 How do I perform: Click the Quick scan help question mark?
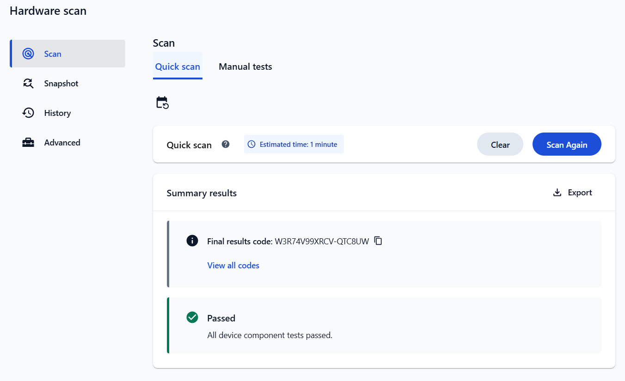(226, 144)
